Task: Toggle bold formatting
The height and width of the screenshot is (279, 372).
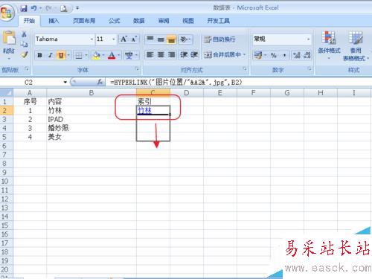Action: 39,55
